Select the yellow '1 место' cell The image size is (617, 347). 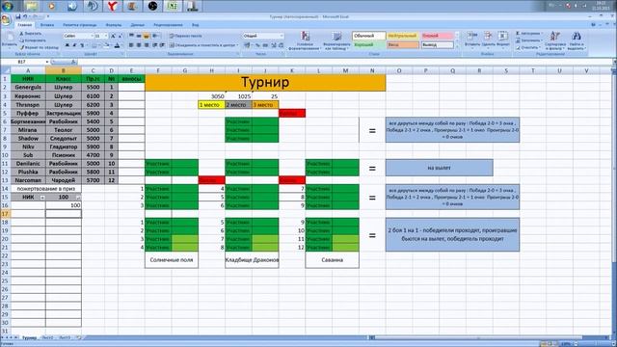click(x=211, y=105)
